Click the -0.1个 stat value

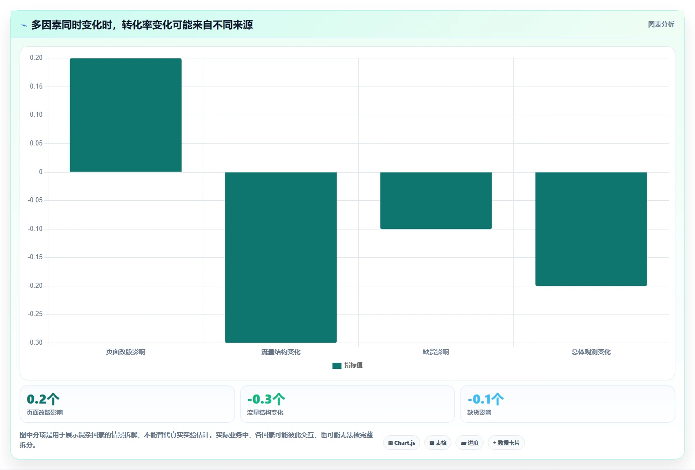(x=486, y=399)
